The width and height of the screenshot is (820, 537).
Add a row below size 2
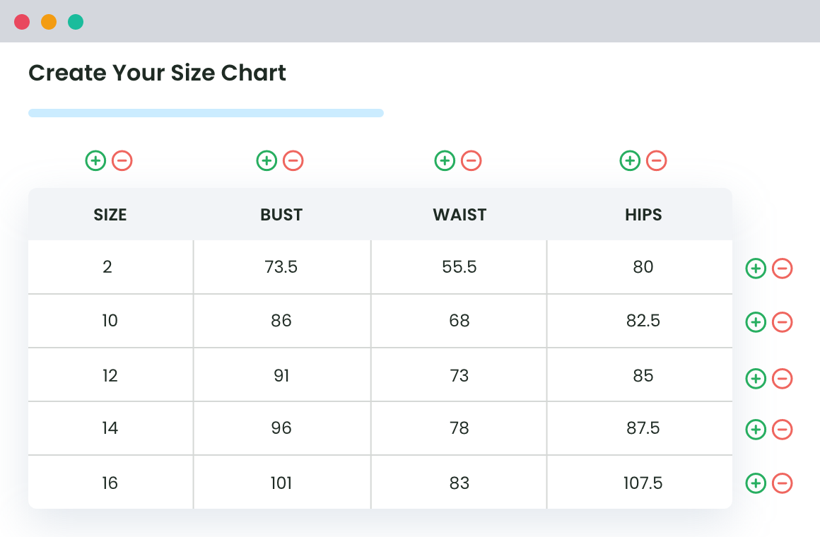click(x=755, y=268)
